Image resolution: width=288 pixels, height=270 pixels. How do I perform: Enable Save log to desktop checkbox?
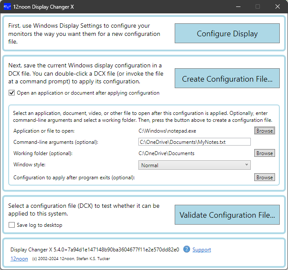pyautogui.click(x=12, y=225)
